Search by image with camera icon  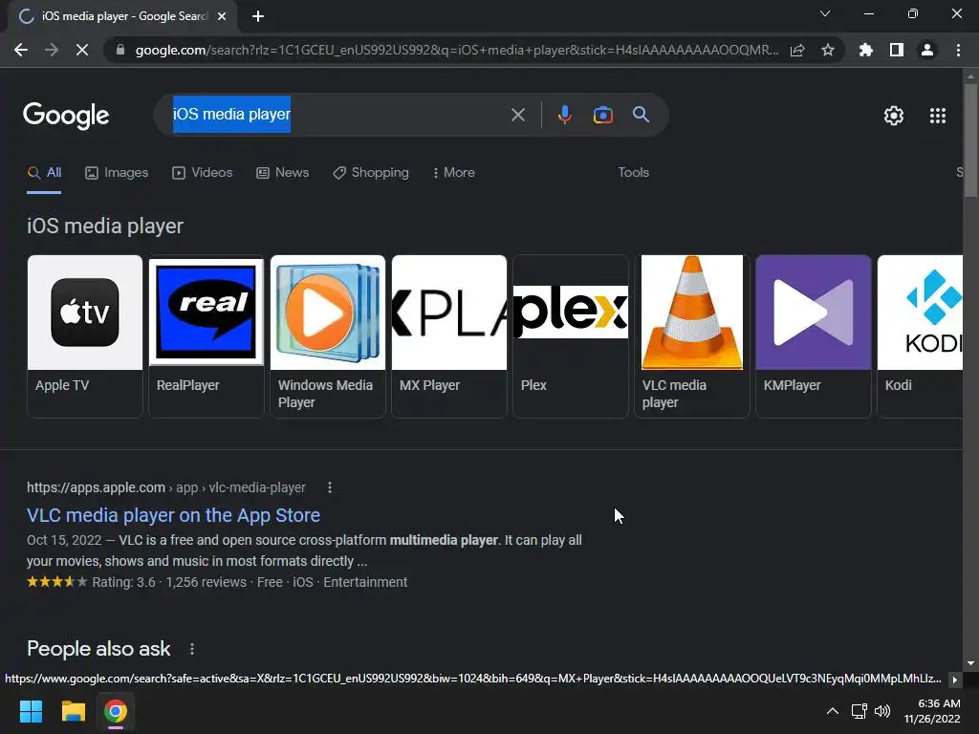(x=602, y=115)
